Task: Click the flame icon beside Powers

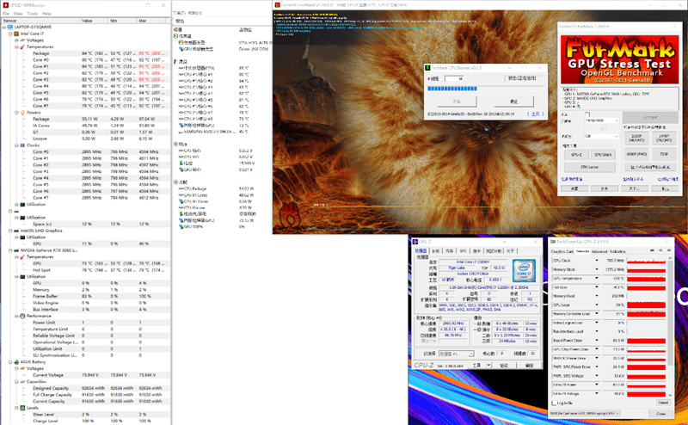Action: coord(22,113)
